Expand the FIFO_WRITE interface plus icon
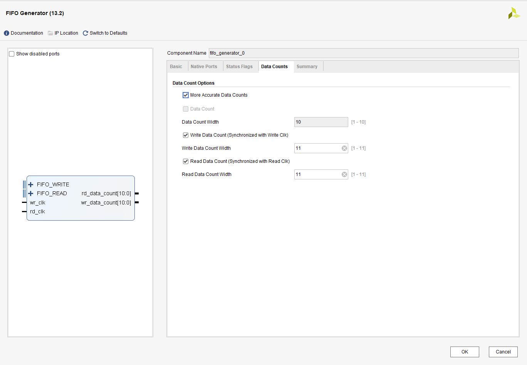The height and width of the screenshot is (365, 527). (x=31, y=184)
